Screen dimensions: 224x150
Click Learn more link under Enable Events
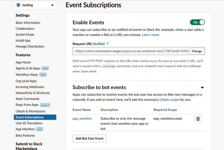point(151,35)
